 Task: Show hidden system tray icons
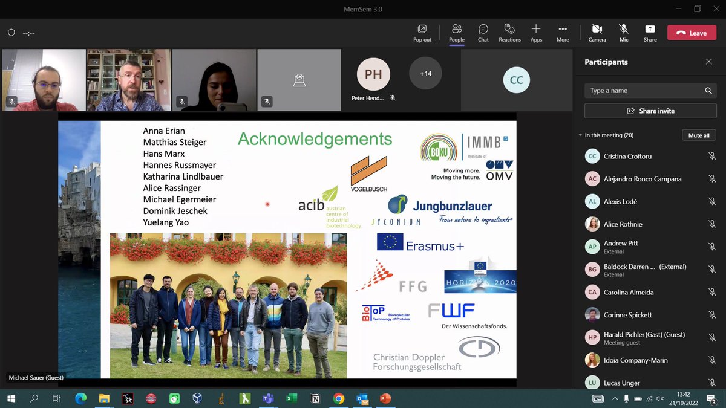click(615, 398)
